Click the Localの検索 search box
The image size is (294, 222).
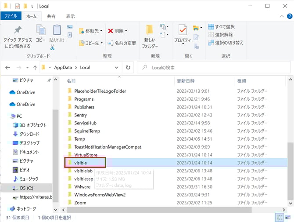(x=215, y=68)
